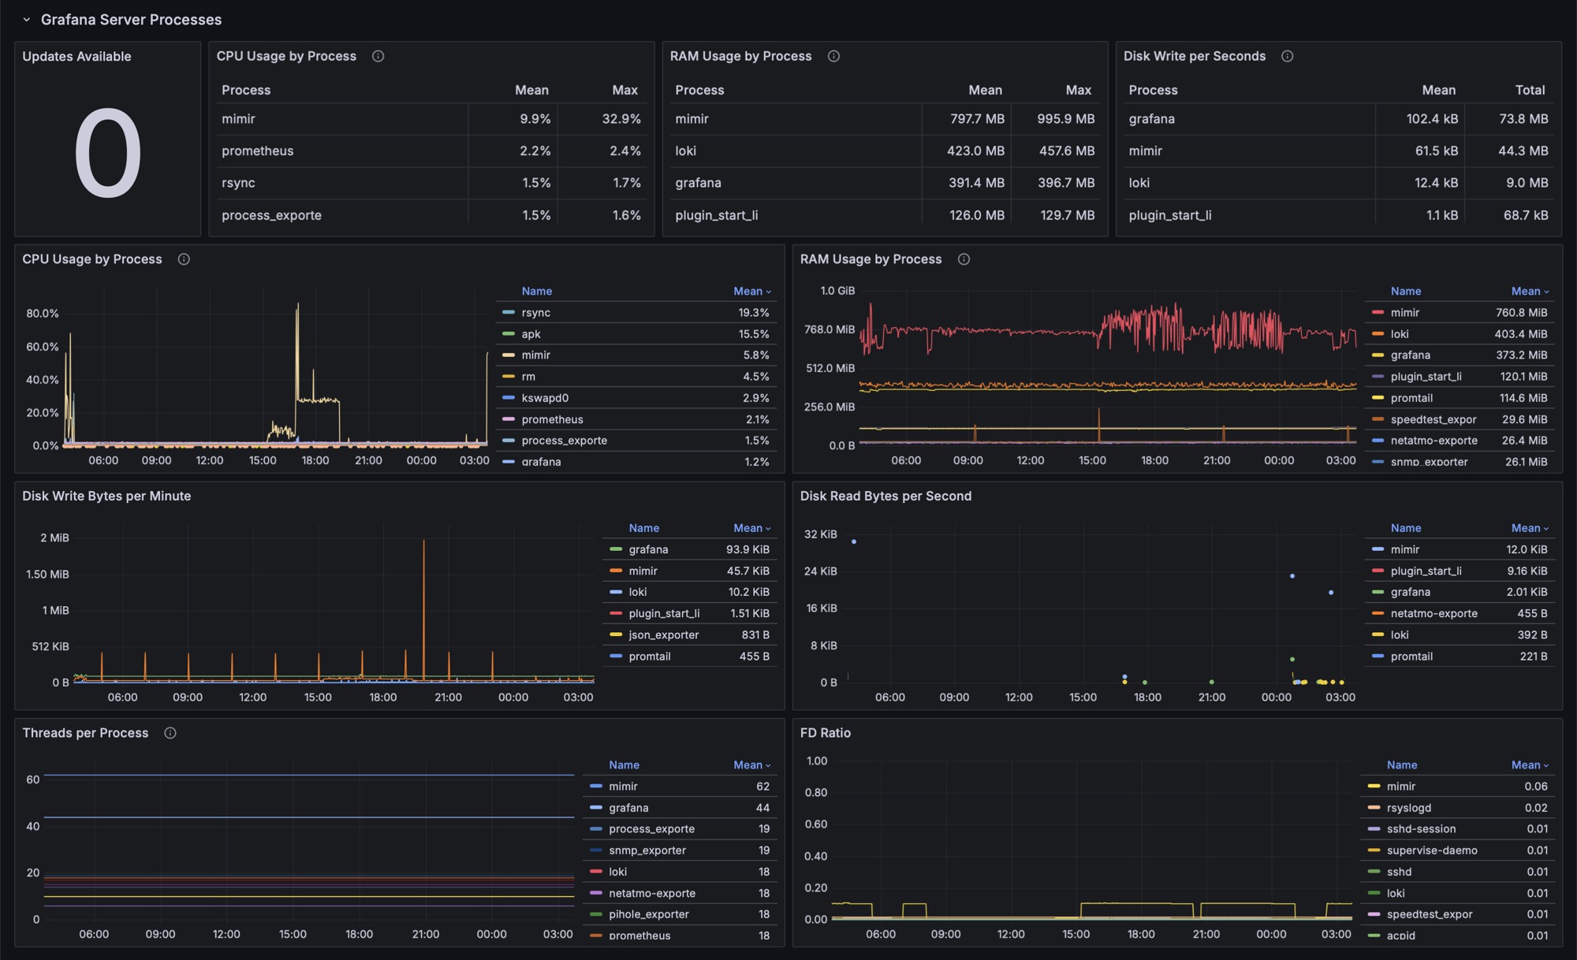Screen dimensions: 1577x960
Task: Click Process header in CPU Usage table
Action: click(246, 90)
